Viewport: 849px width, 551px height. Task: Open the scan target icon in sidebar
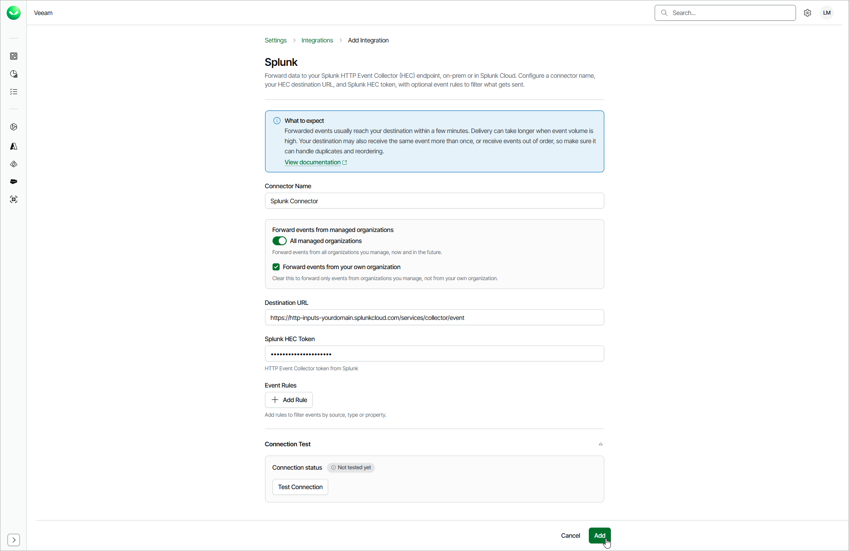click(x=14, y=199)
